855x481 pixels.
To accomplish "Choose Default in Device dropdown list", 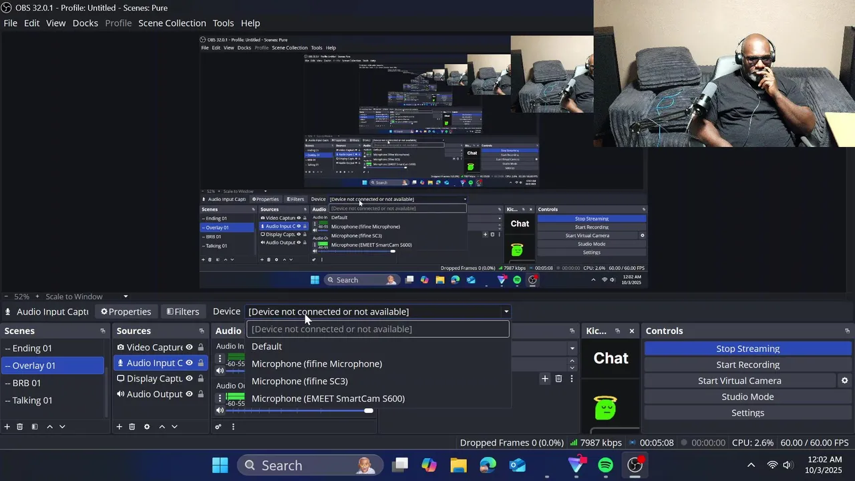I will 378,346.
